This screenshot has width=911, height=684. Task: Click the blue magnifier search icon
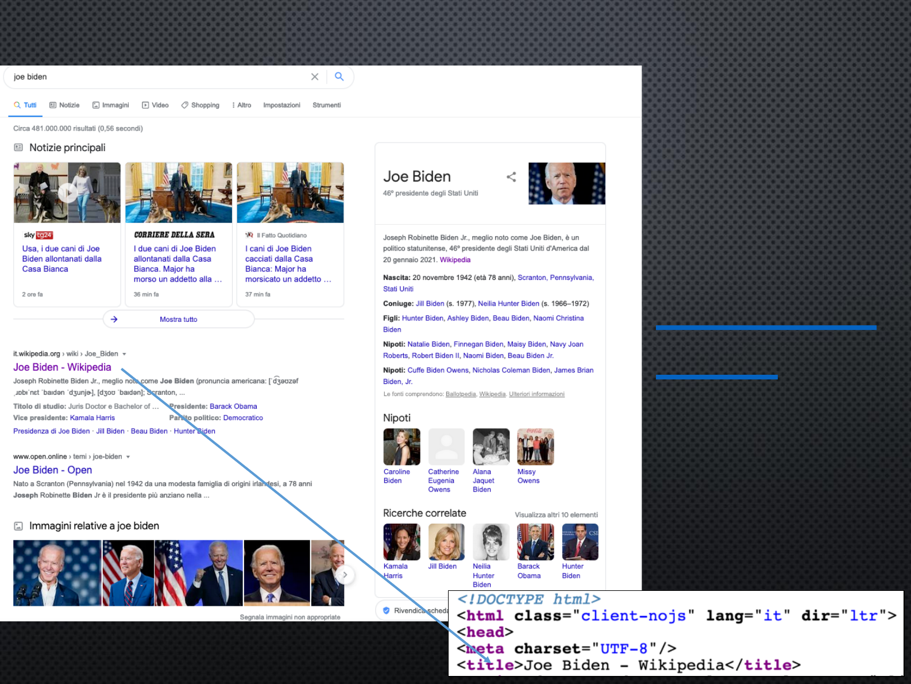coord(339,76)
